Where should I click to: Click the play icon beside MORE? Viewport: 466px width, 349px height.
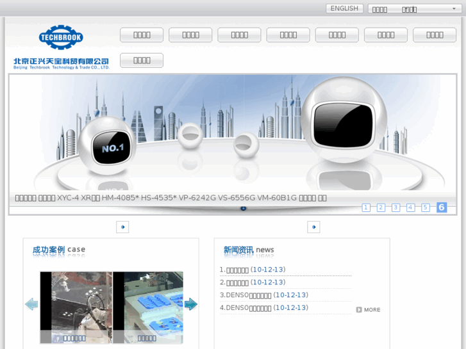tap(359, 310)
